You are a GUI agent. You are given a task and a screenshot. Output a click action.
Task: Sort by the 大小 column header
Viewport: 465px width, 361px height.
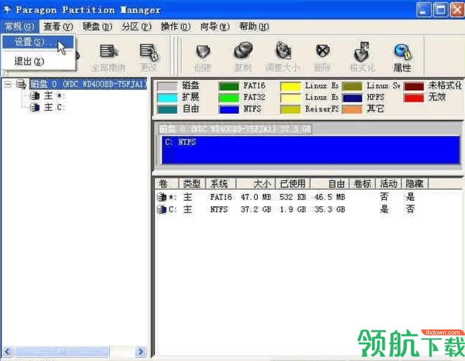(x=256, y=184)
